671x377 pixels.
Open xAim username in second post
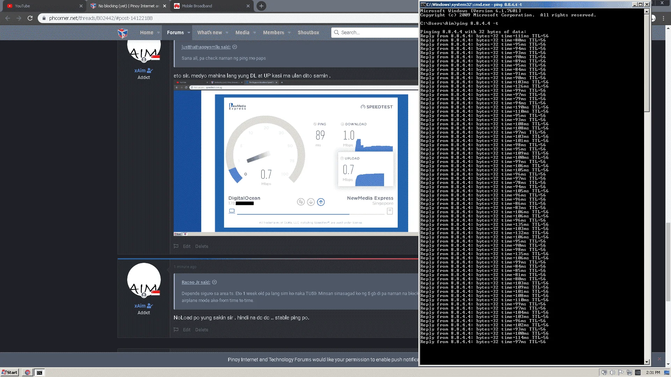coord(140,306)
